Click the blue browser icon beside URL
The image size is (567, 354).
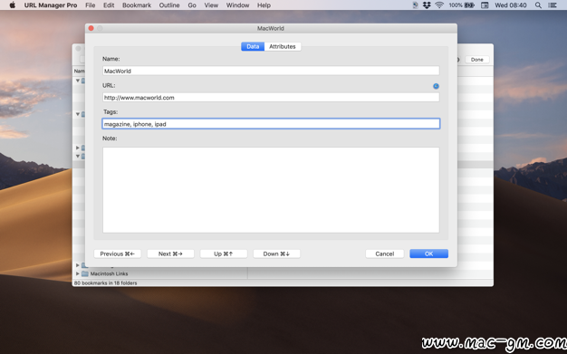point(436,86)
